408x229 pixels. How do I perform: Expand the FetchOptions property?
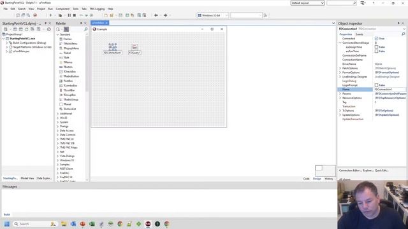pos(340,68)
